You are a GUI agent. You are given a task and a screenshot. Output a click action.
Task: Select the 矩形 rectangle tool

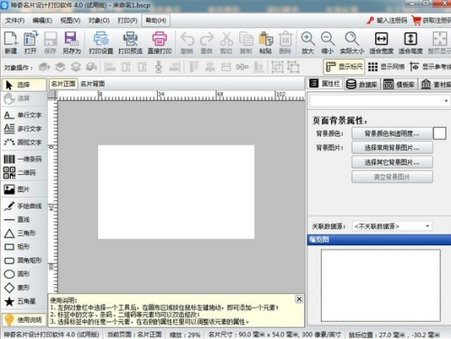click(x=17, y=247)
